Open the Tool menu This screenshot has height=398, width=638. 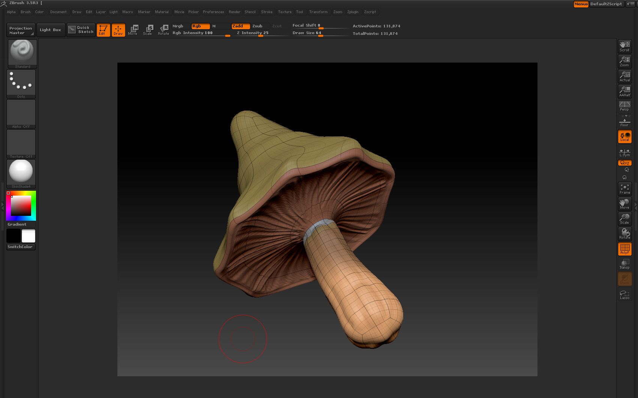(299, 12)
